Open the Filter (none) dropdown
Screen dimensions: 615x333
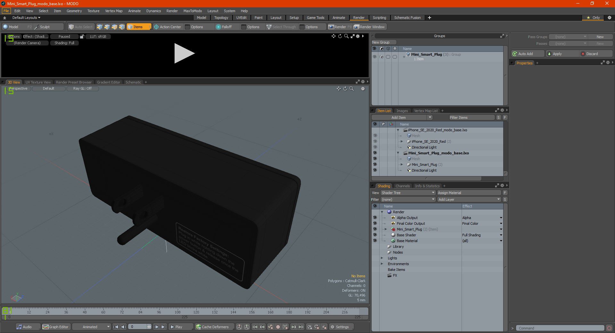408,199
